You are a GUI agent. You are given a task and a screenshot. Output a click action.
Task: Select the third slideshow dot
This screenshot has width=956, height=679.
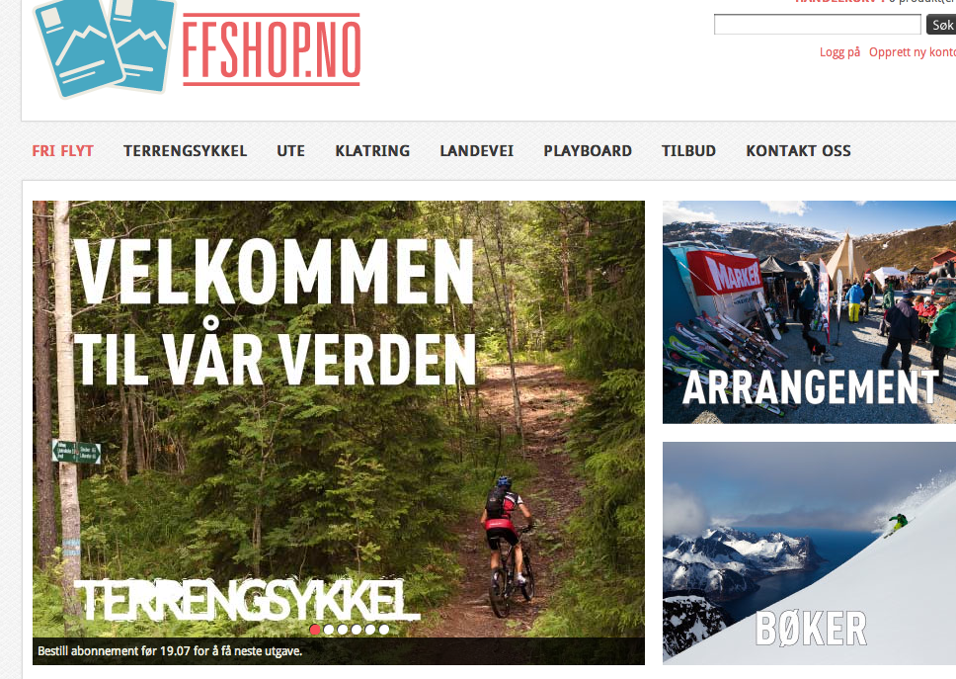click(x=343, y=629)
